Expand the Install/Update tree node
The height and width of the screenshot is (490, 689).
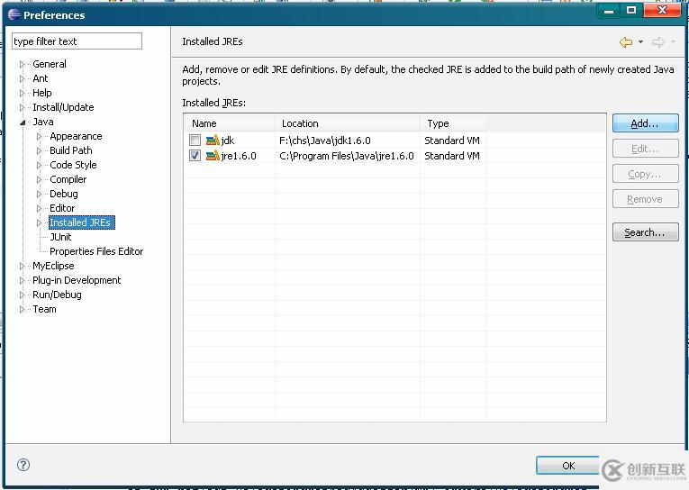click(22, 107)
